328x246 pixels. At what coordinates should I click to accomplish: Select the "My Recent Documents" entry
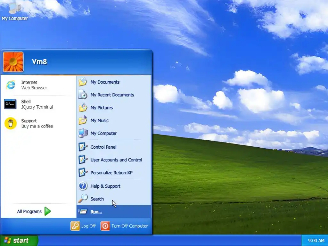pyautogui.click(x=114, y=94)
